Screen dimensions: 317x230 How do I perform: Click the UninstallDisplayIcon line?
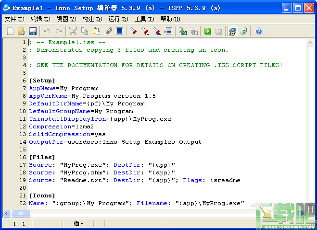pyautogui.click(x=100, y=119)
